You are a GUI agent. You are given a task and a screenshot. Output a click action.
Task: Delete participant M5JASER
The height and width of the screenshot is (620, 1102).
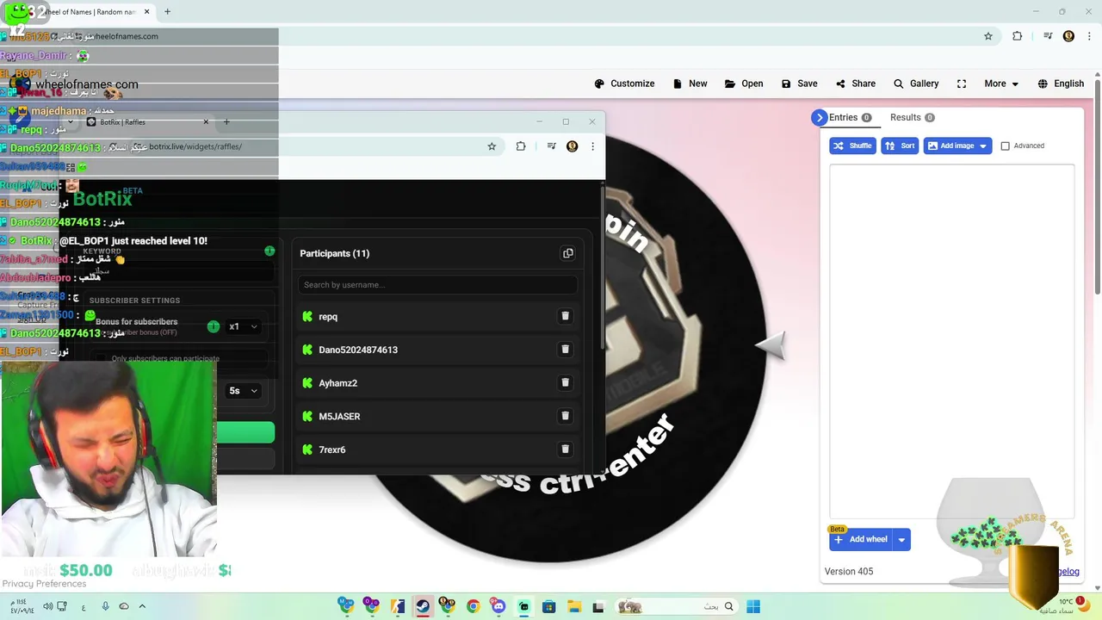tap(565, 416)
